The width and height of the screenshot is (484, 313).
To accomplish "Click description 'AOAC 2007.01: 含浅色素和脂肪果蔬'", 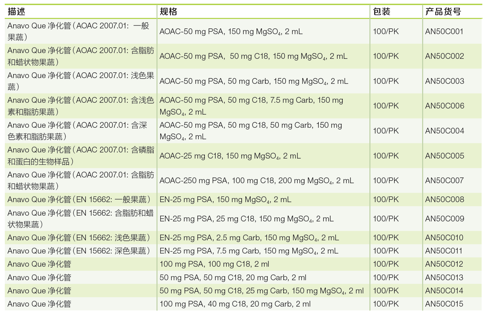I will tap(81, 106).
